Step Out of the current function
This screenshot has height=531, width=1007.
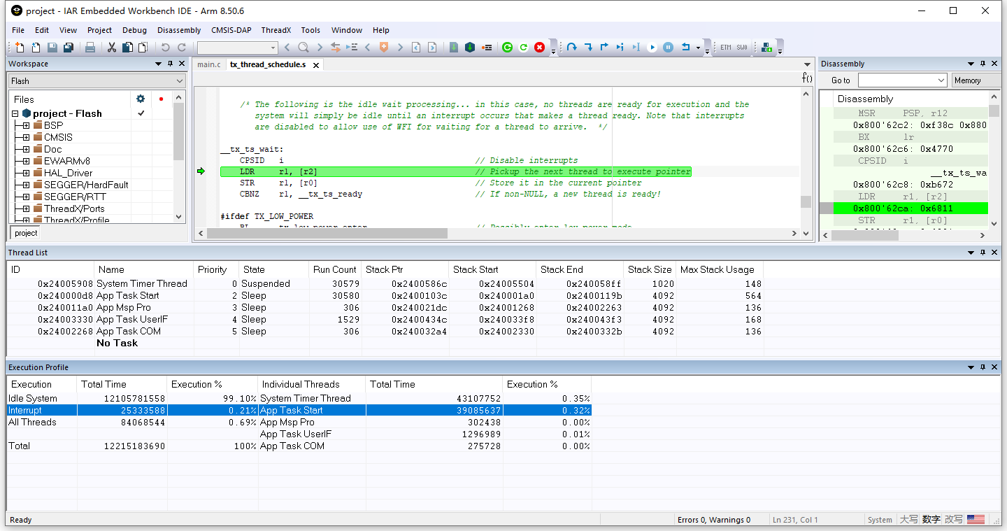pos(604,48)
